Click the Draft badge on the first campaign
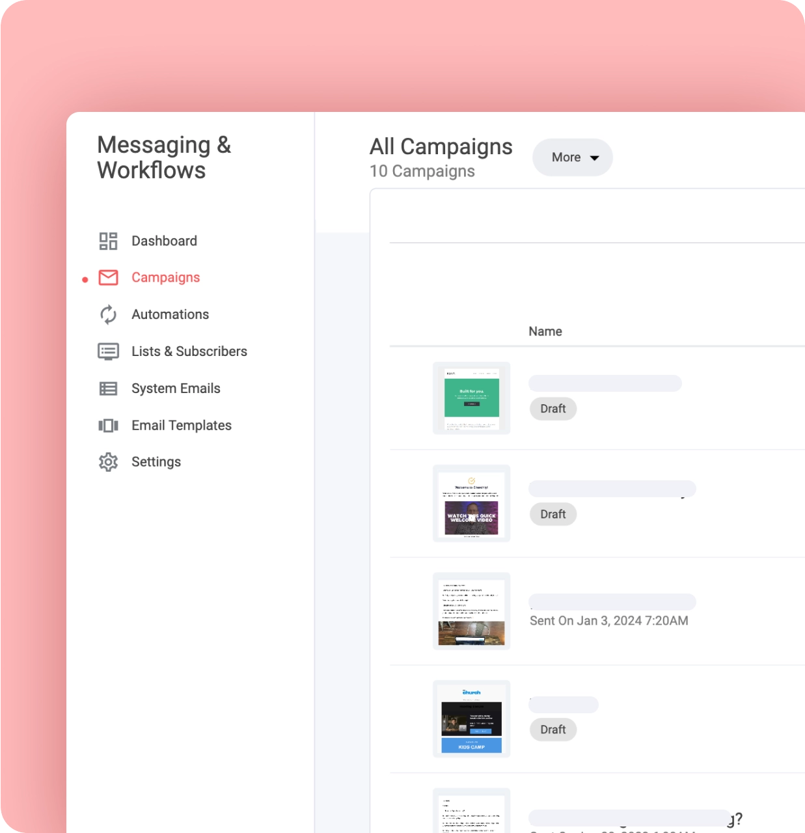The width and height of the screenshot is (805, 833). point(553,409)
